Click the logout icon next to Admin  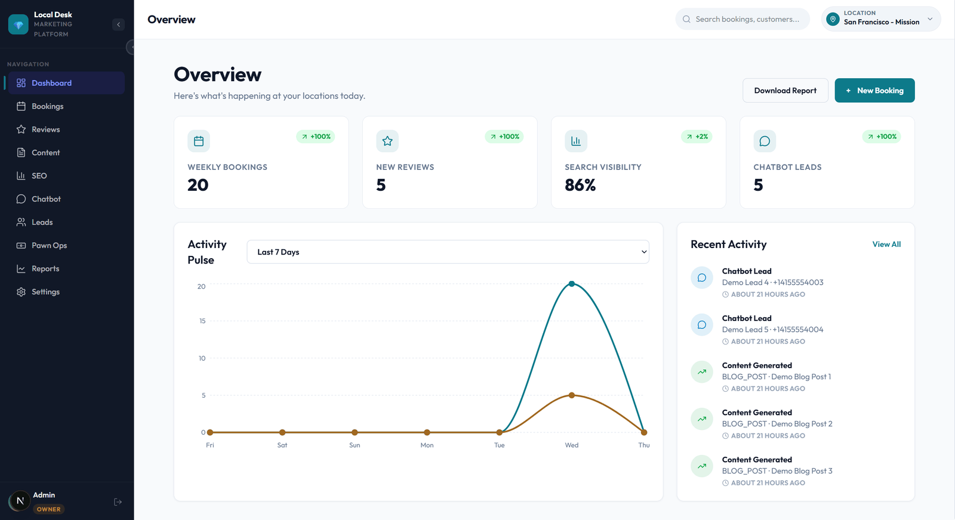pos(118,502)
